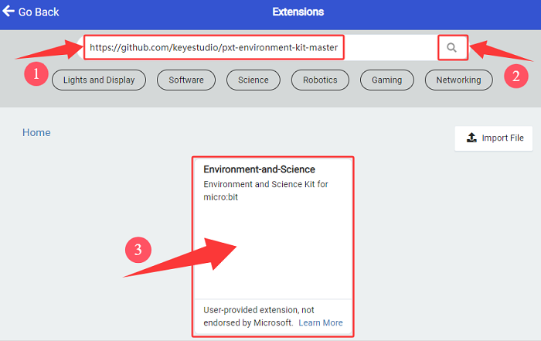Open the Home breadcrumb link

[36, 132]
